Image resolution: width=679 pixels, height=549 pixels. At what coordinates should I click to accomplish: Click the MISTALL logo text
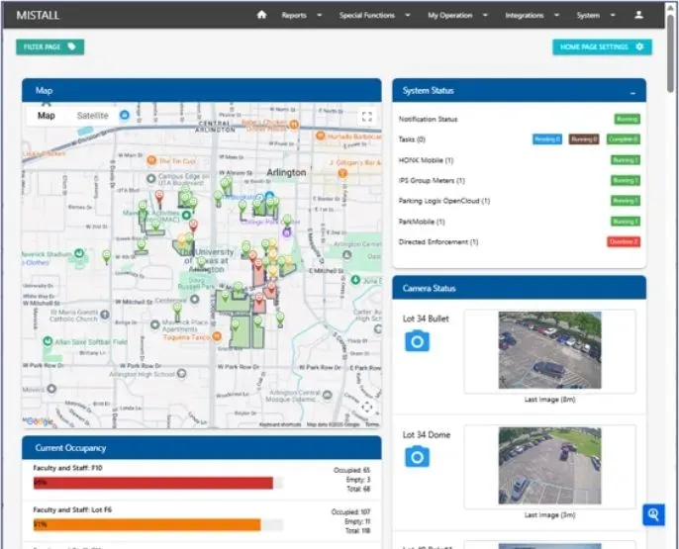(x=38, y=15)
